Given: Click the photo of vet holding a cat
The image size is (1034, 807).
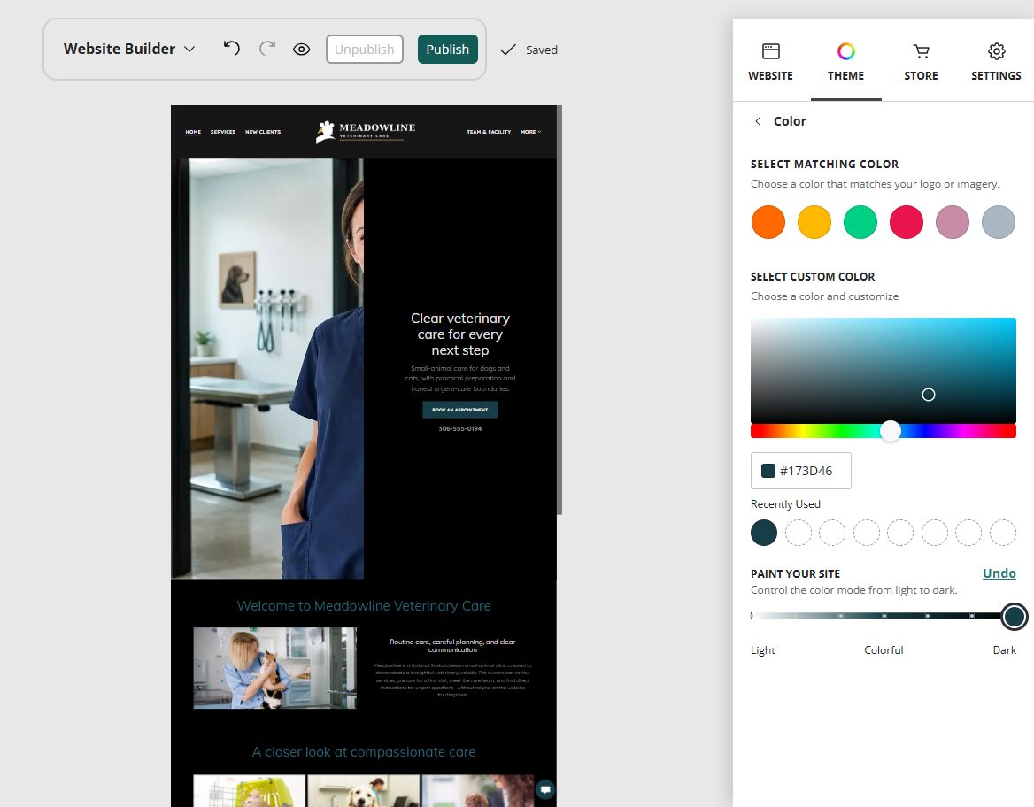Looking at the screenshot, I should (x=275, y=668).
